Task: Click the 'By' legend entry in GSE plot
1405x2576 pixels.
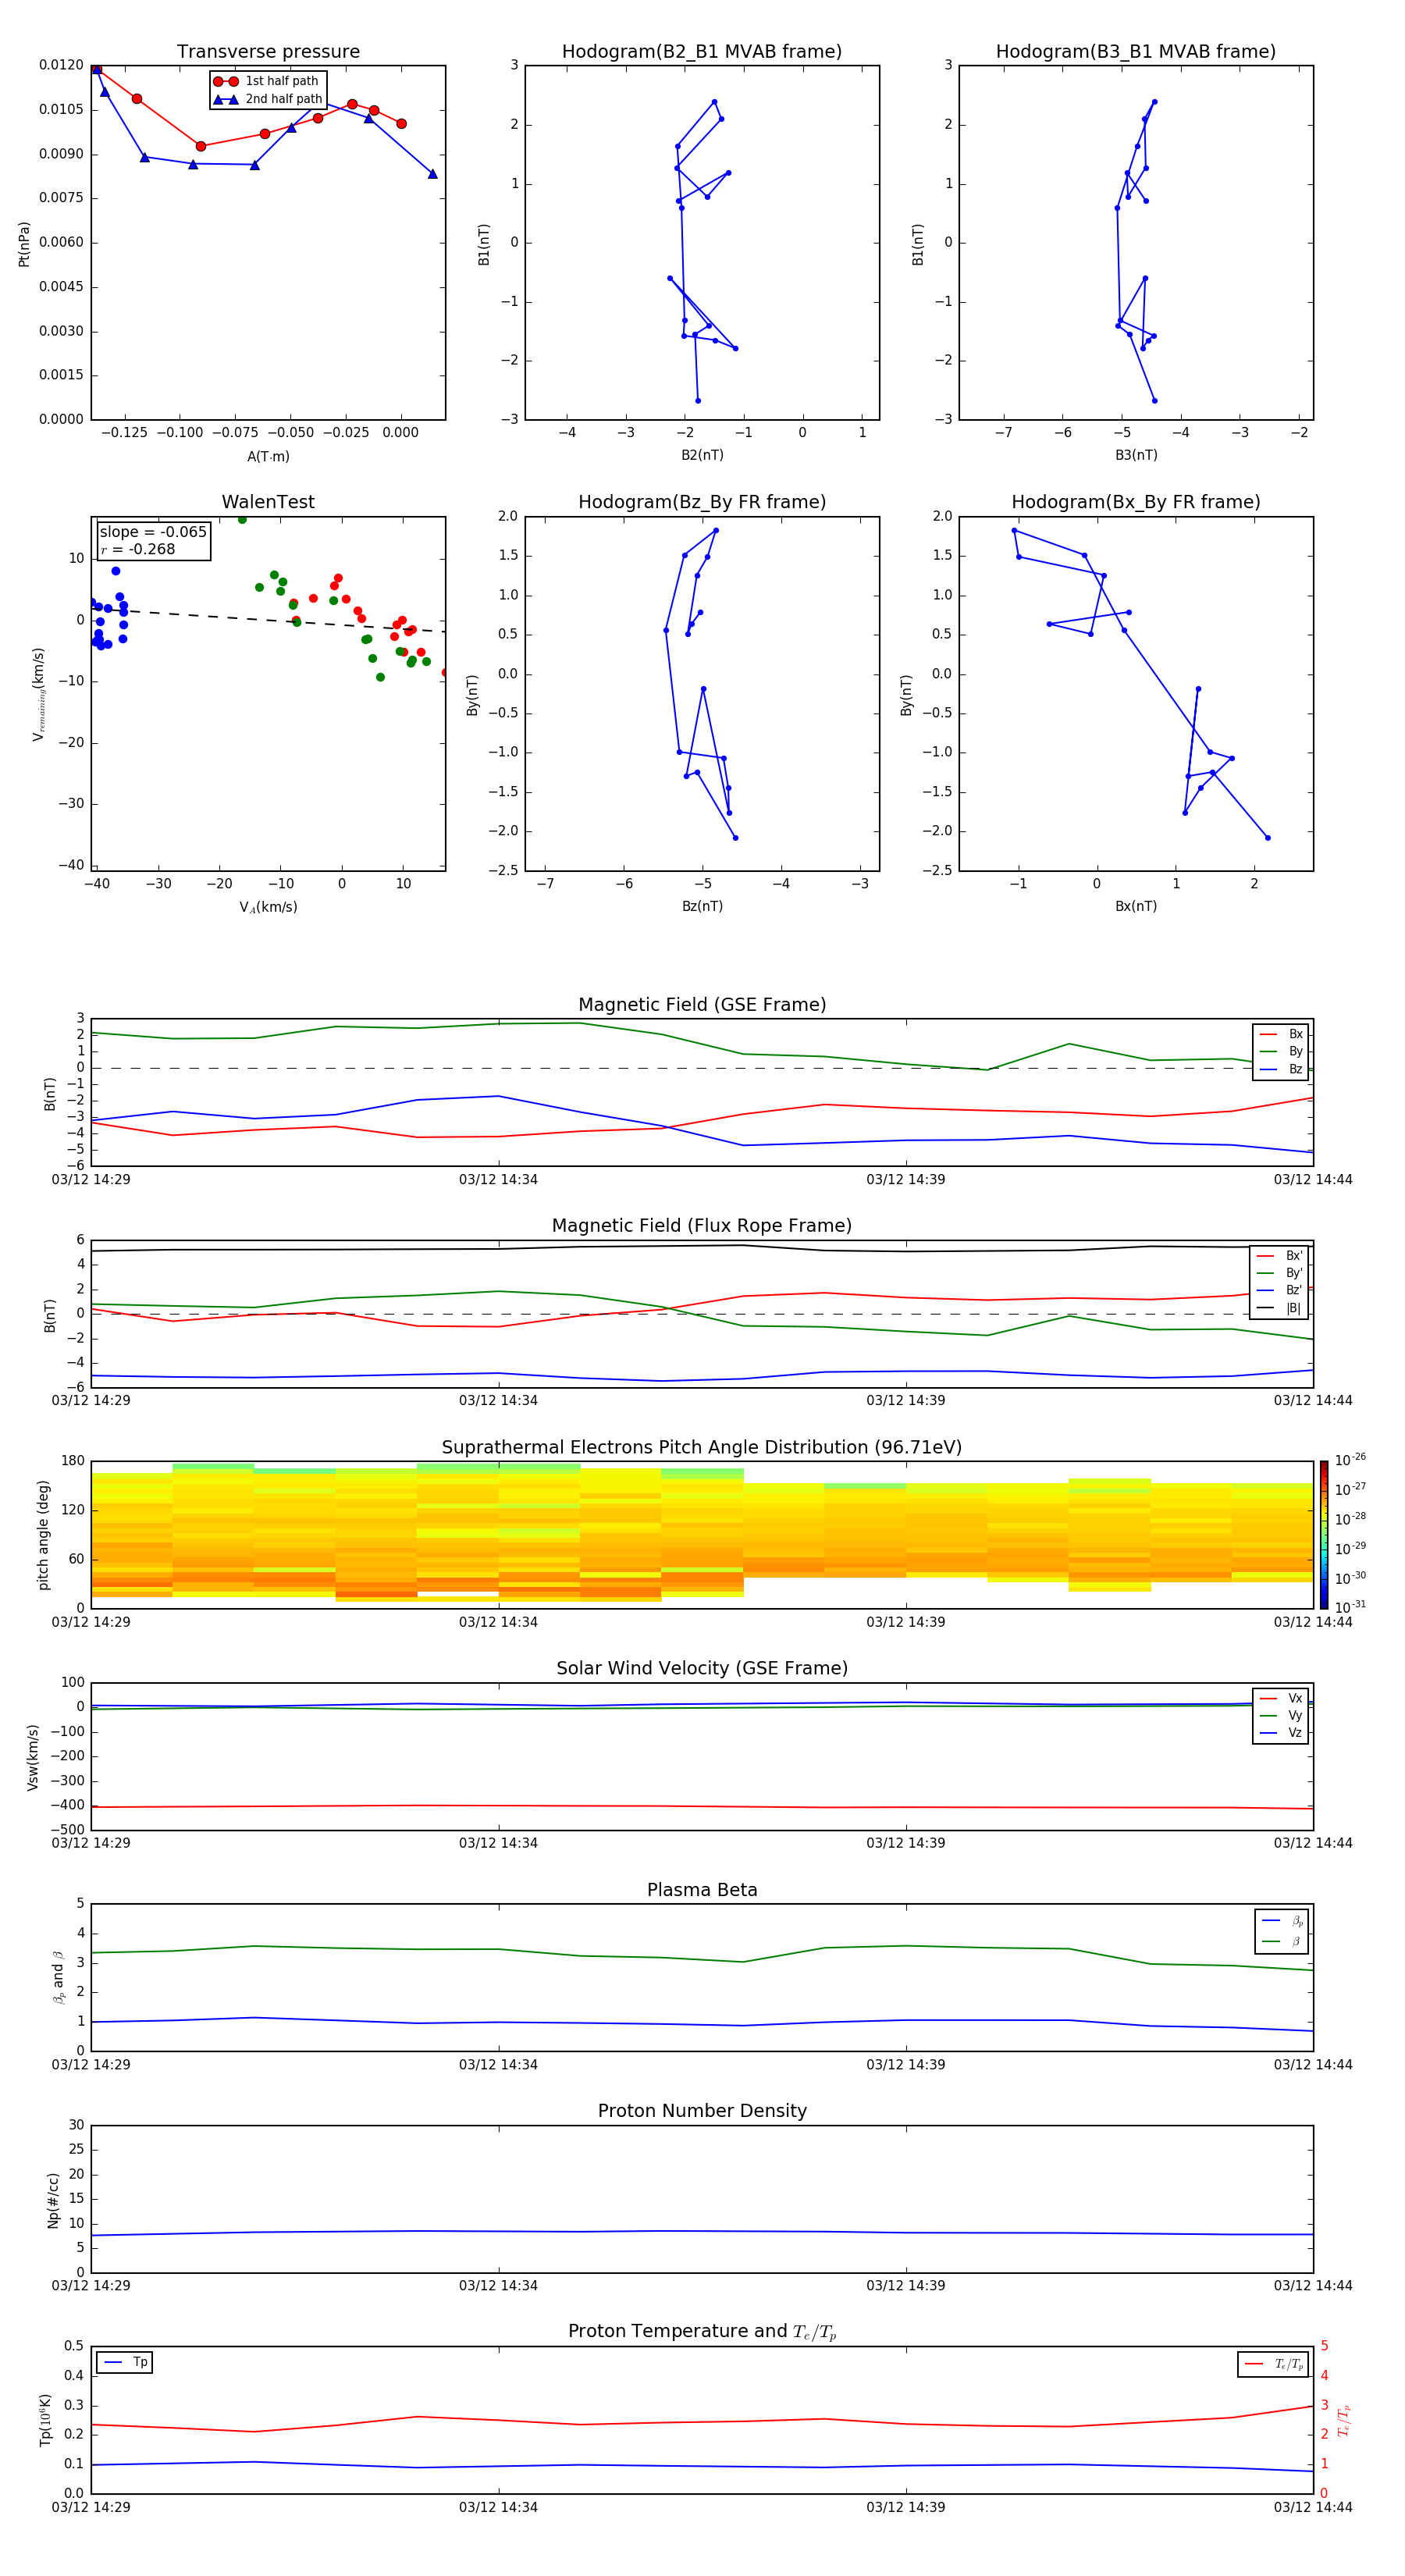Action: point(1281,1051)
